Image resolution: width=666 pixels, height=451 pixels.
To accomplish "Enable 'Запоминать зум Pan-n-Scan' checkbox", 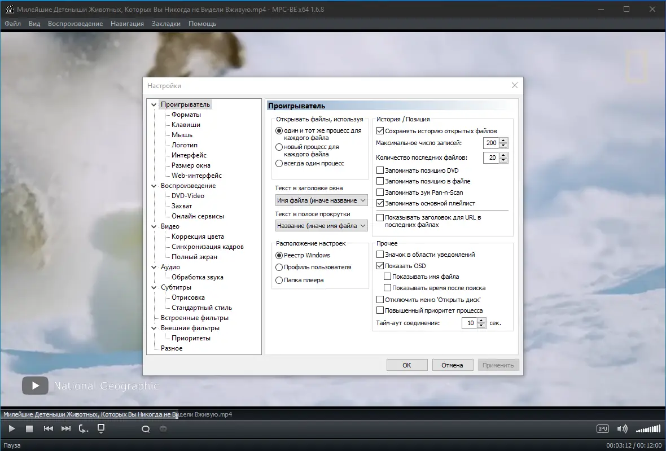I will [x=380, y=192].
